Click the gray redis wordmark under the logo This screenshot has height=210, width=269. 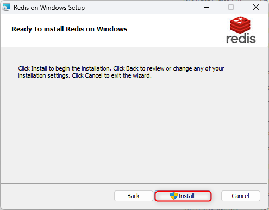[241, 39]
